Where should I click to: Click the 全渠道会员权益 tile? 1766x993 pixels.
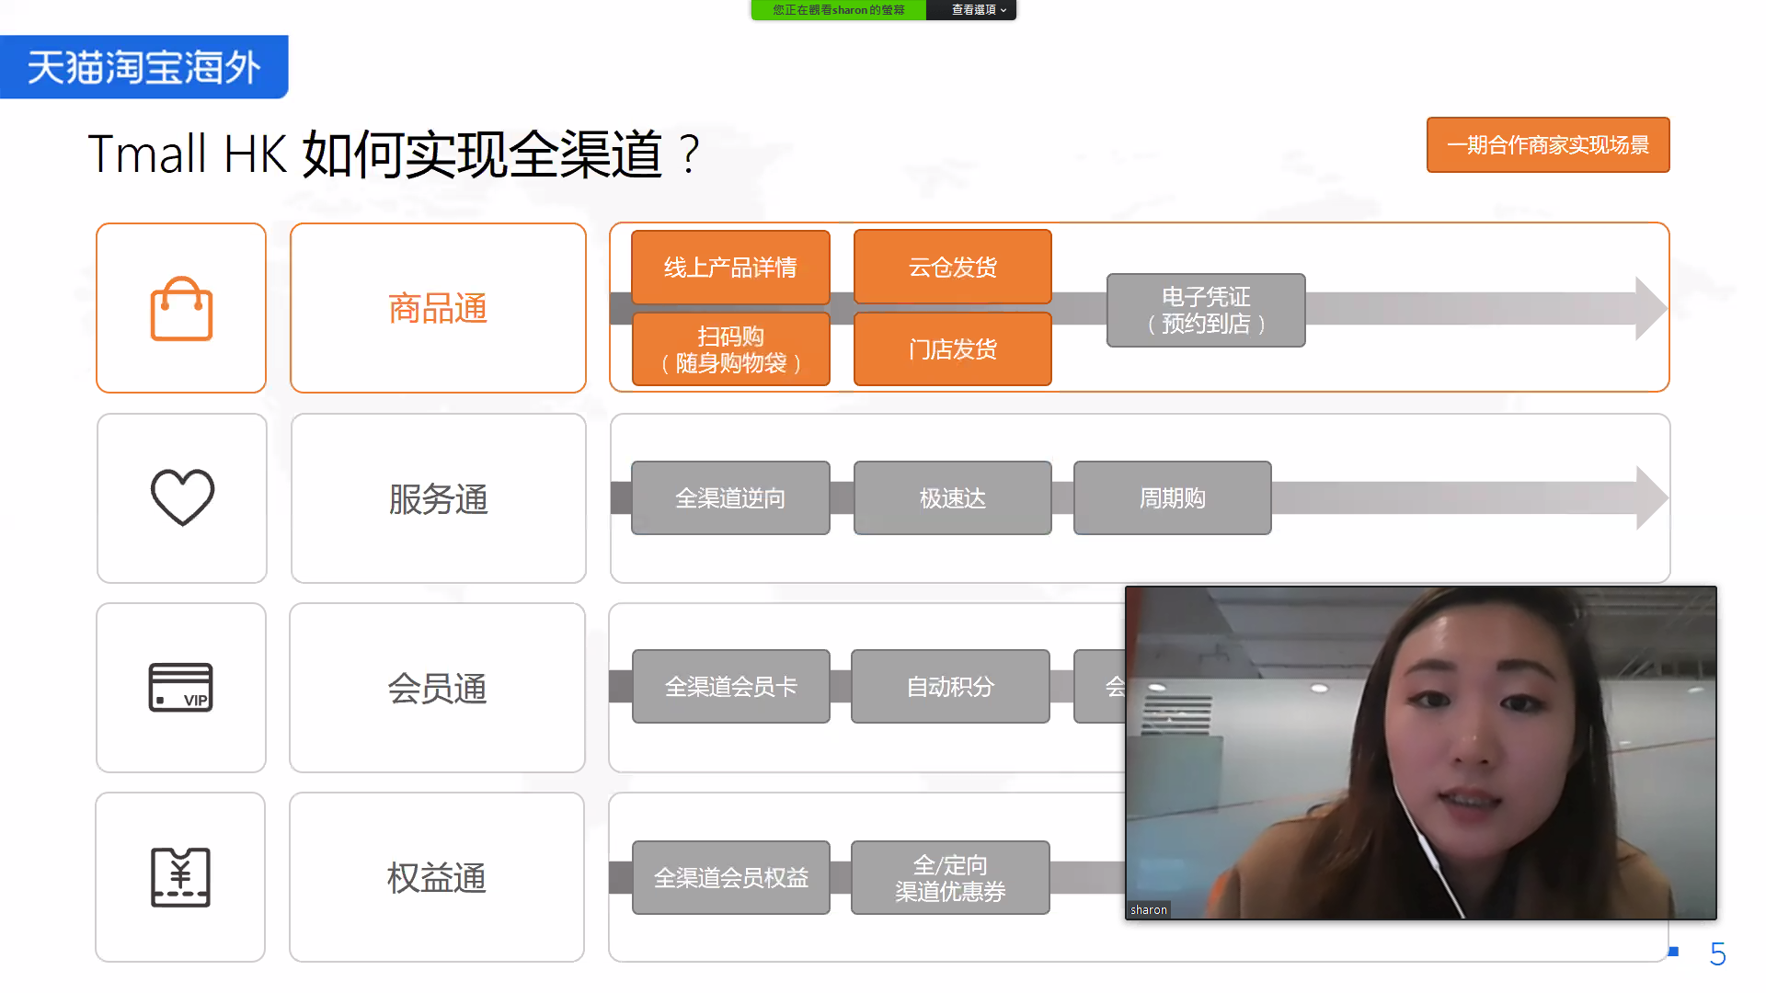pyautogui.click(x=730, y=878)
